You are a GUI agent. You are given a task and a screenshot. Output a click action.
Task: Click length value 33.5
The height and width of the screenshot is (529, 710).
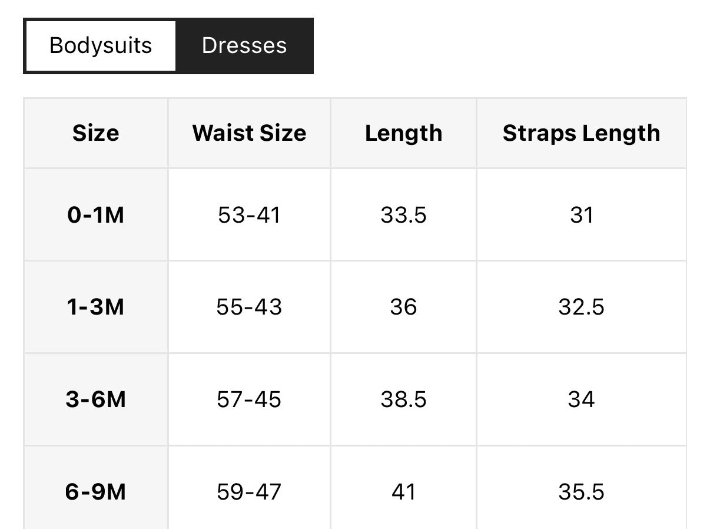pyautogui.click(x=403, y=215)
